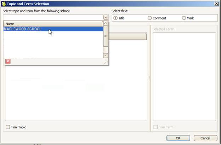Click inside the Selected Term list box
Screen dimensions: 221x145
[184, 76]
